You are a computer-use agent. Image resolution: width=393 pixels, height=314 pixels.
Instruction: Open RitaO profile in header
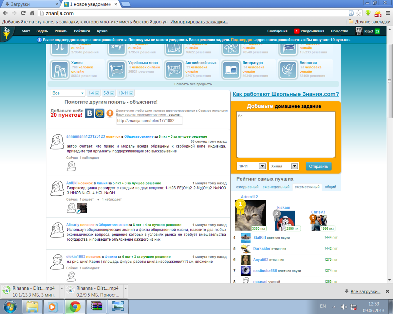(368, 31)
